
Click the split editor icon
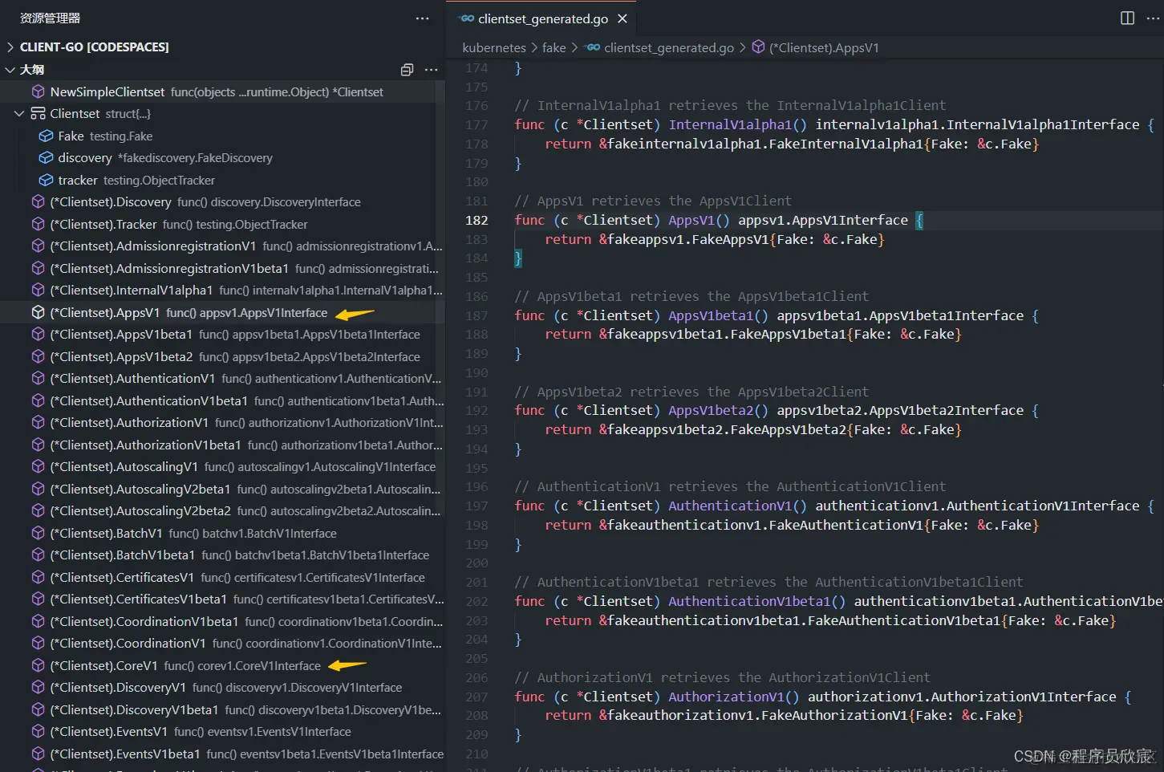click(1127, 18)
